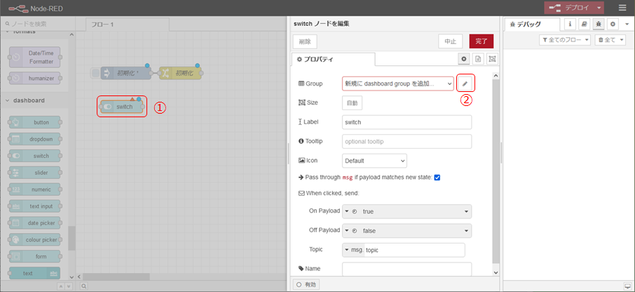The width and height of the screenshot is (635, 292).
Task: Click the pencil icon to edit dashboard group
Action: point(464,84)
